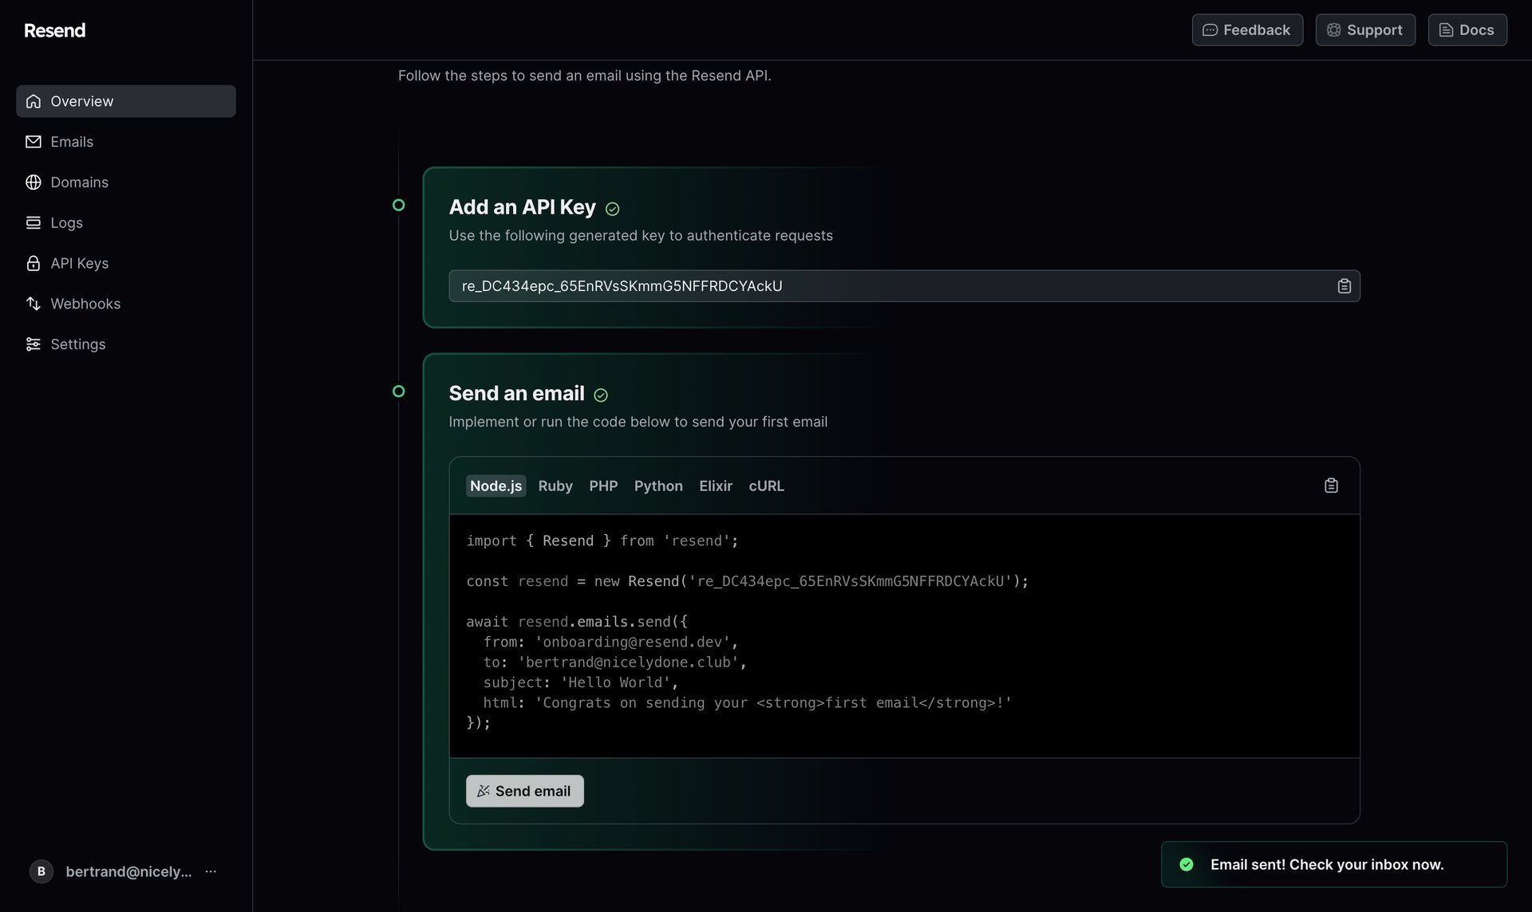The image size is (1532, 912).
Task: Click the Resend logo
Action: (x=54, y=30)
